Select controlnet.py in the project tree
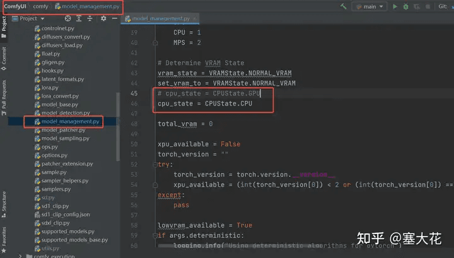 click(x=57, y=28)
